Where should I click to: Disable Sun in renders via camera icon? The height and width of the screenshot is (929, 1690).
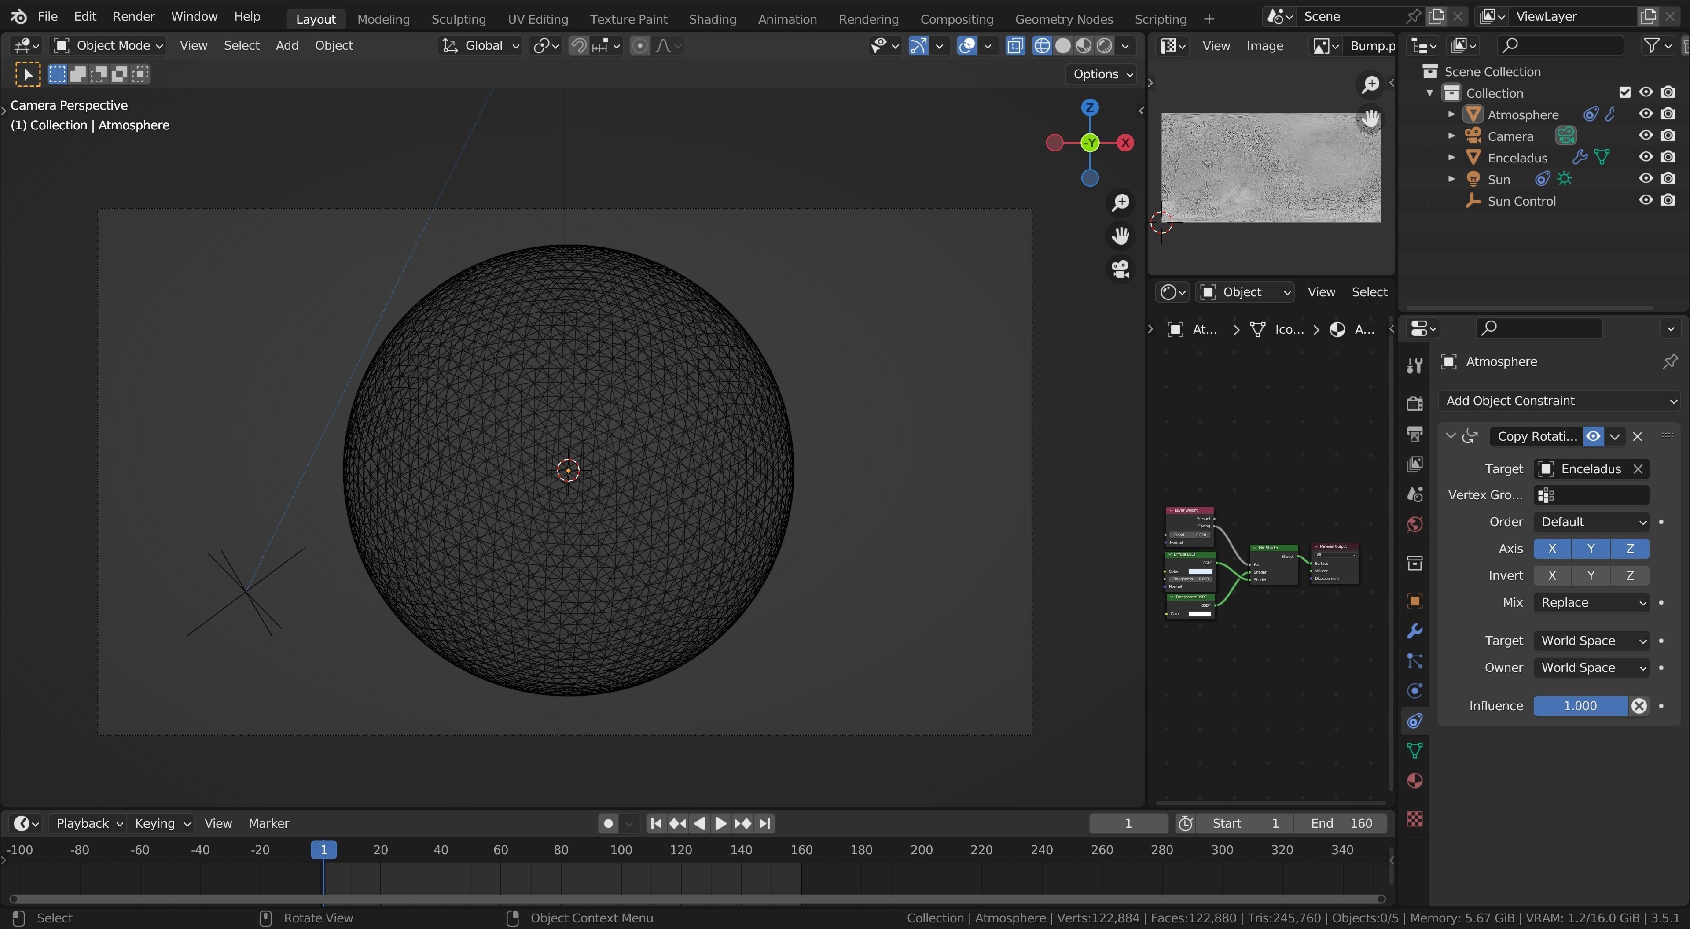click(x=1668, y=179)
